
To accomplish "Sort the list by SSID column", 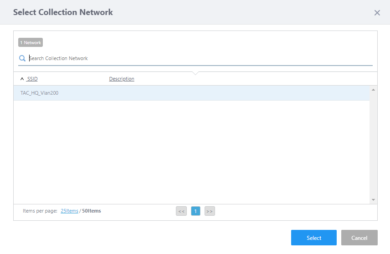I will pyautogui.click(x=32, y=79).
